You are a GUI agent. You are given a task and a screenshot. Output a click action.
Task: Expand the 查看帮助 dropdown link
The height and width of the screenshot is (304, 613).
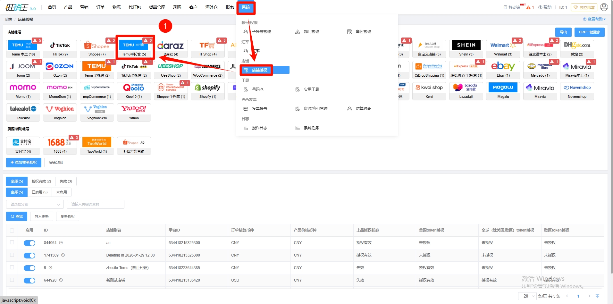pyautogui.click(x=594, y=19)
